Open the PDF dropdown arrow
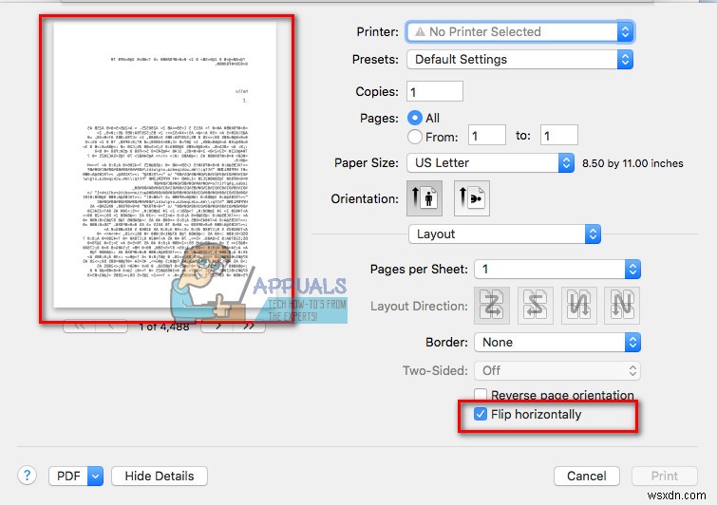The image size is (717, 505). [95, 477]
